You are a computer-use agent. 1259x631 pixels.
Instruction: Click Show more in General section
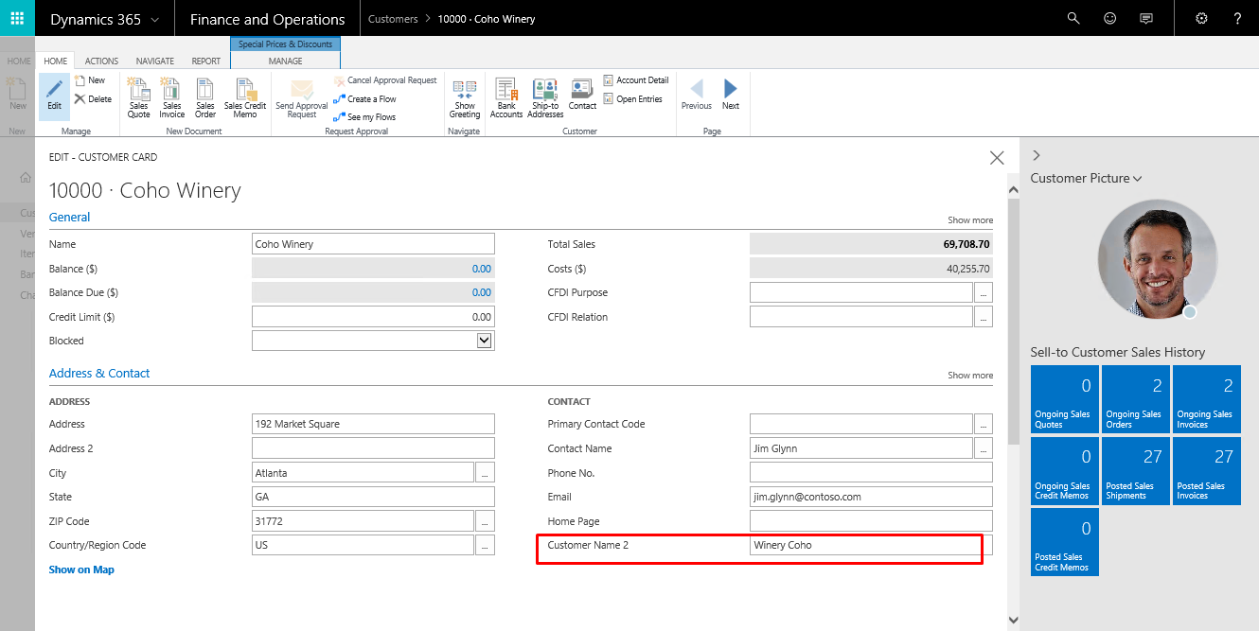[x=970, y=219]
